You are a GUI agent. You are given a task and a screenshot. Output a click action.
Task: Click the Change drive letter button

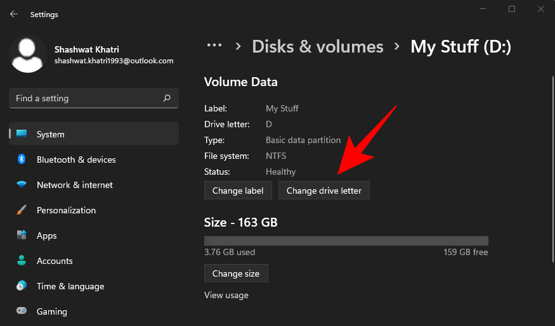click(323, 191)
